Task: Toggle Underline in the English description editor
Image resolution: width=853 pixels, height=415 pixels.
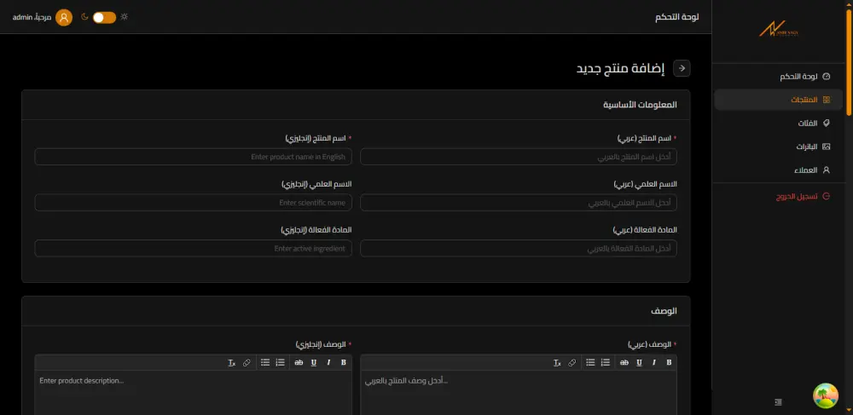Action: (314, 363)
